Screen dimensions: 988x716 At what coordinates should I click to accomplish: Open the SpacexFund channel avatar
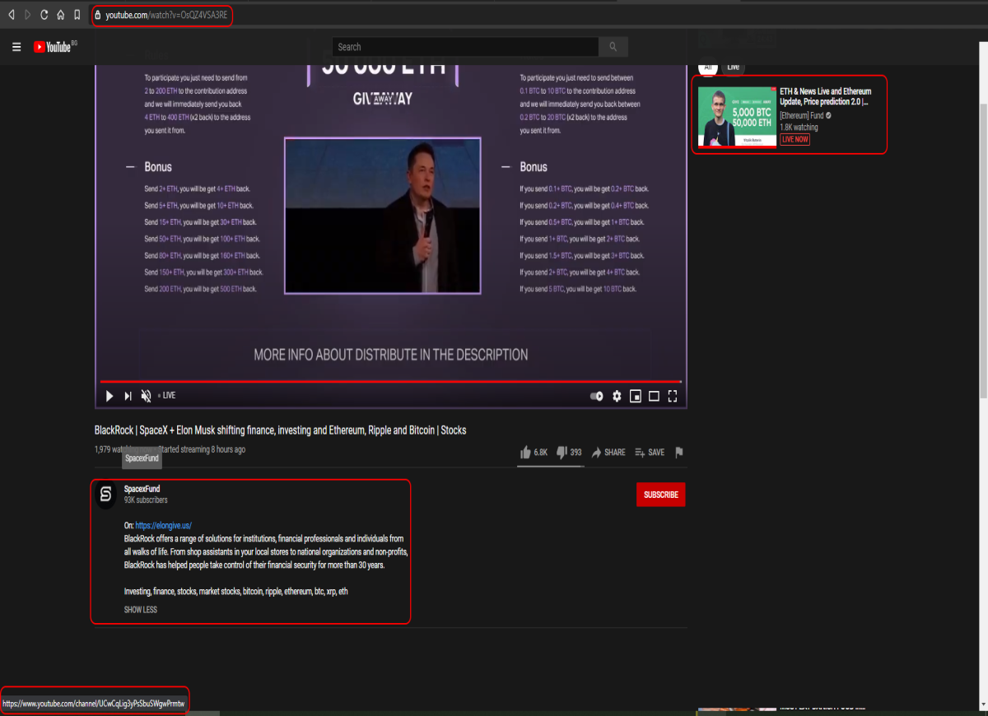pyautogui.click(x=105, y=494)
